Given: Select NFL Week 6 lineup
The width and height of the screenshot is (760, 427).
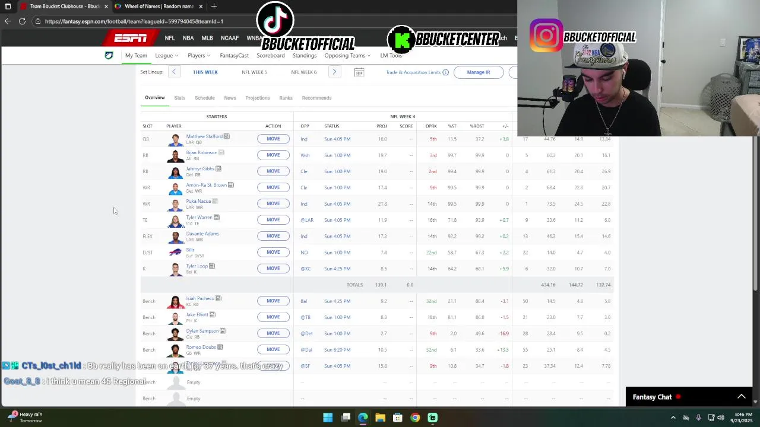Looking at the screenshot, I should pos(304,72).
